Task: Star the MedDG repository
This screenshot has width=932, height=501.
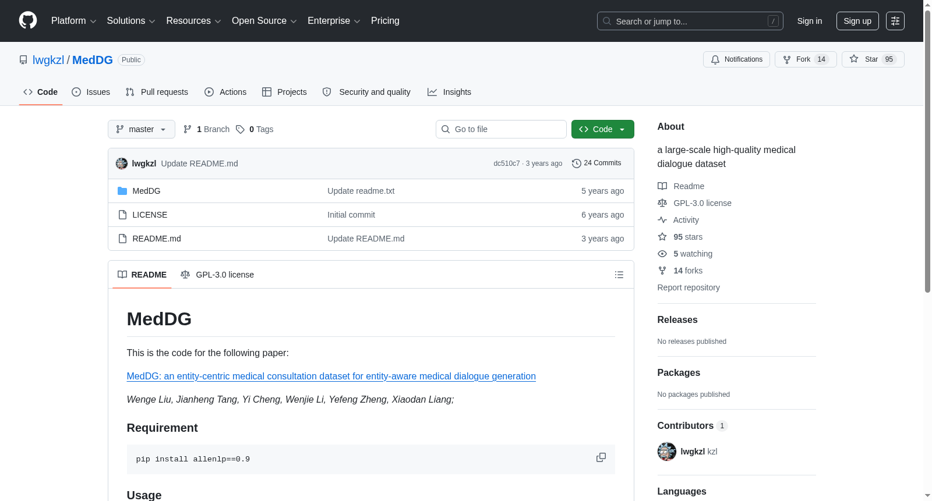Action: (x=873, y=59)
